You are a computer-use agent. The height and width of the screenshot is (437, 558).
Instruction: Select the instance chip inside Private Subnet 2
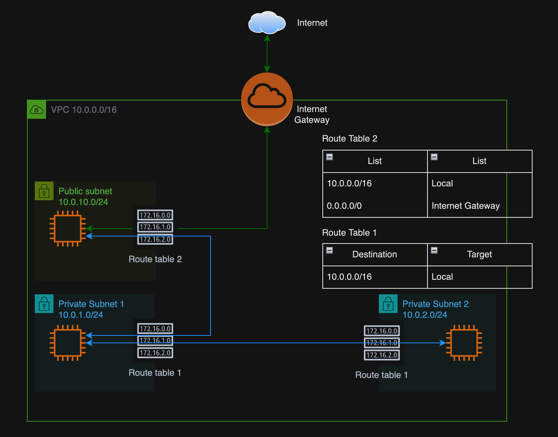click(464, 342)
